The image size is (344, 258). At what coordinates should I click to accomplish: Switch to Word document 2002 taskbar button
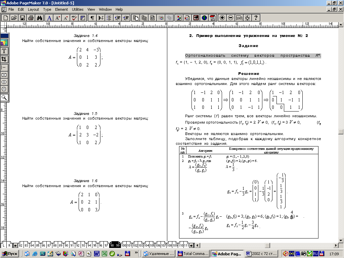(x=261, y=254)
